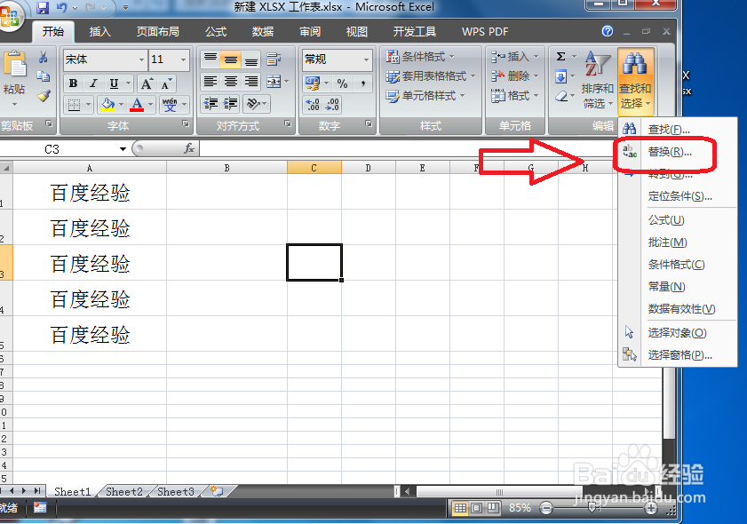Open the font size dropdown showing 11
Image resolution: width=747 pixels, height=524 pixels.
183,60
